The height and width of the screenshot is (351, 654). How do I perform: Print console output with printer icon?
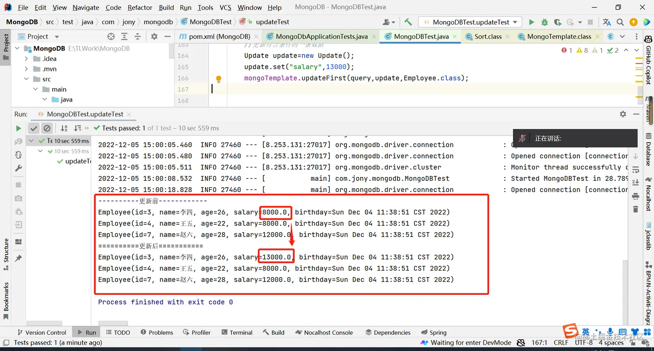pos(635,196)
